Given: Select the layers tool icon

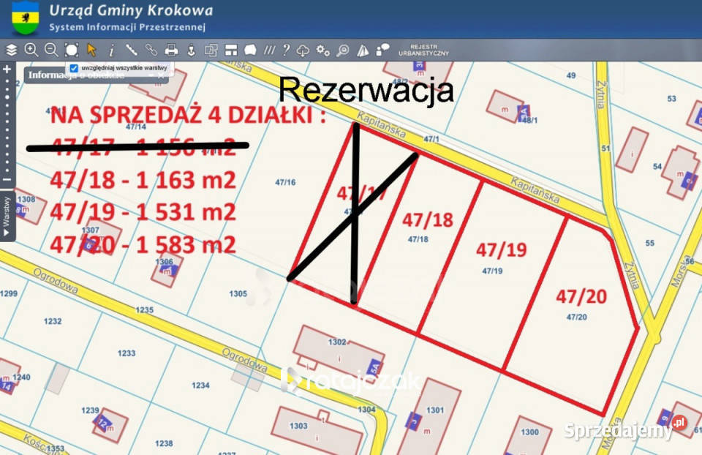Looking at the screenshot, I should point(10,50).
